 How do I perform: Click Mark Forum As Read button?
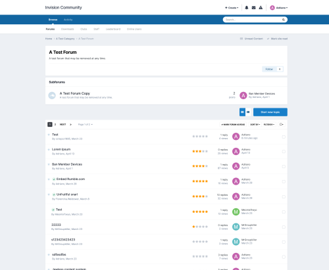pyautogui.click(x=233, y=124)
